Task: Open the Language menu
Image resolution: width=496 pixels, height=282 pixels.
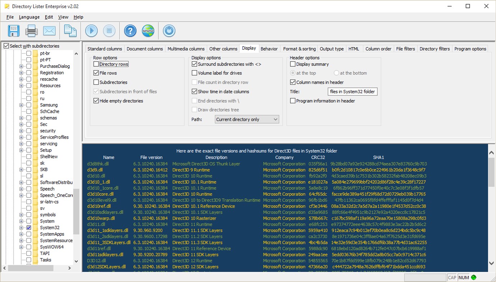Action: pos(29,17)
